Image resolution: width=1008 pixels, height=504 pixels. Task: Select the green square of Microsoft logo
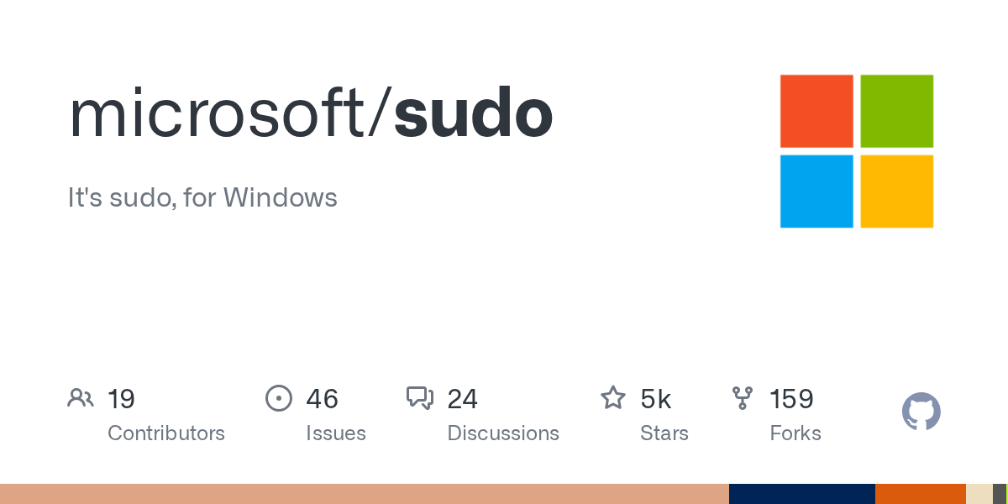(896, 111)
